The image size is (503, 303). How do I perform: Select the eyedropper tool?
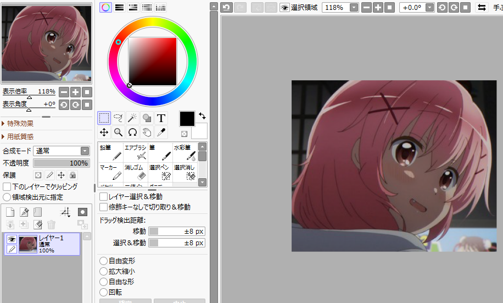coord(161,132)
